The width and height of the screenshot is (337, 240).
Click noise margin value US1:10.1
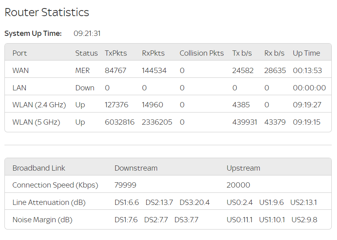tap(272, 220)
